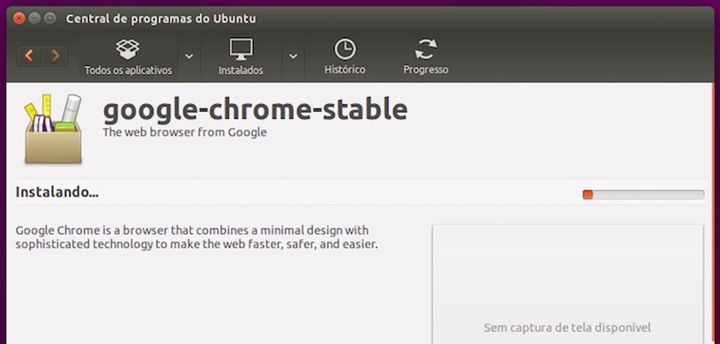
Task: Click the Google Chrome description paragraph
Action: [x=197, y=237]
